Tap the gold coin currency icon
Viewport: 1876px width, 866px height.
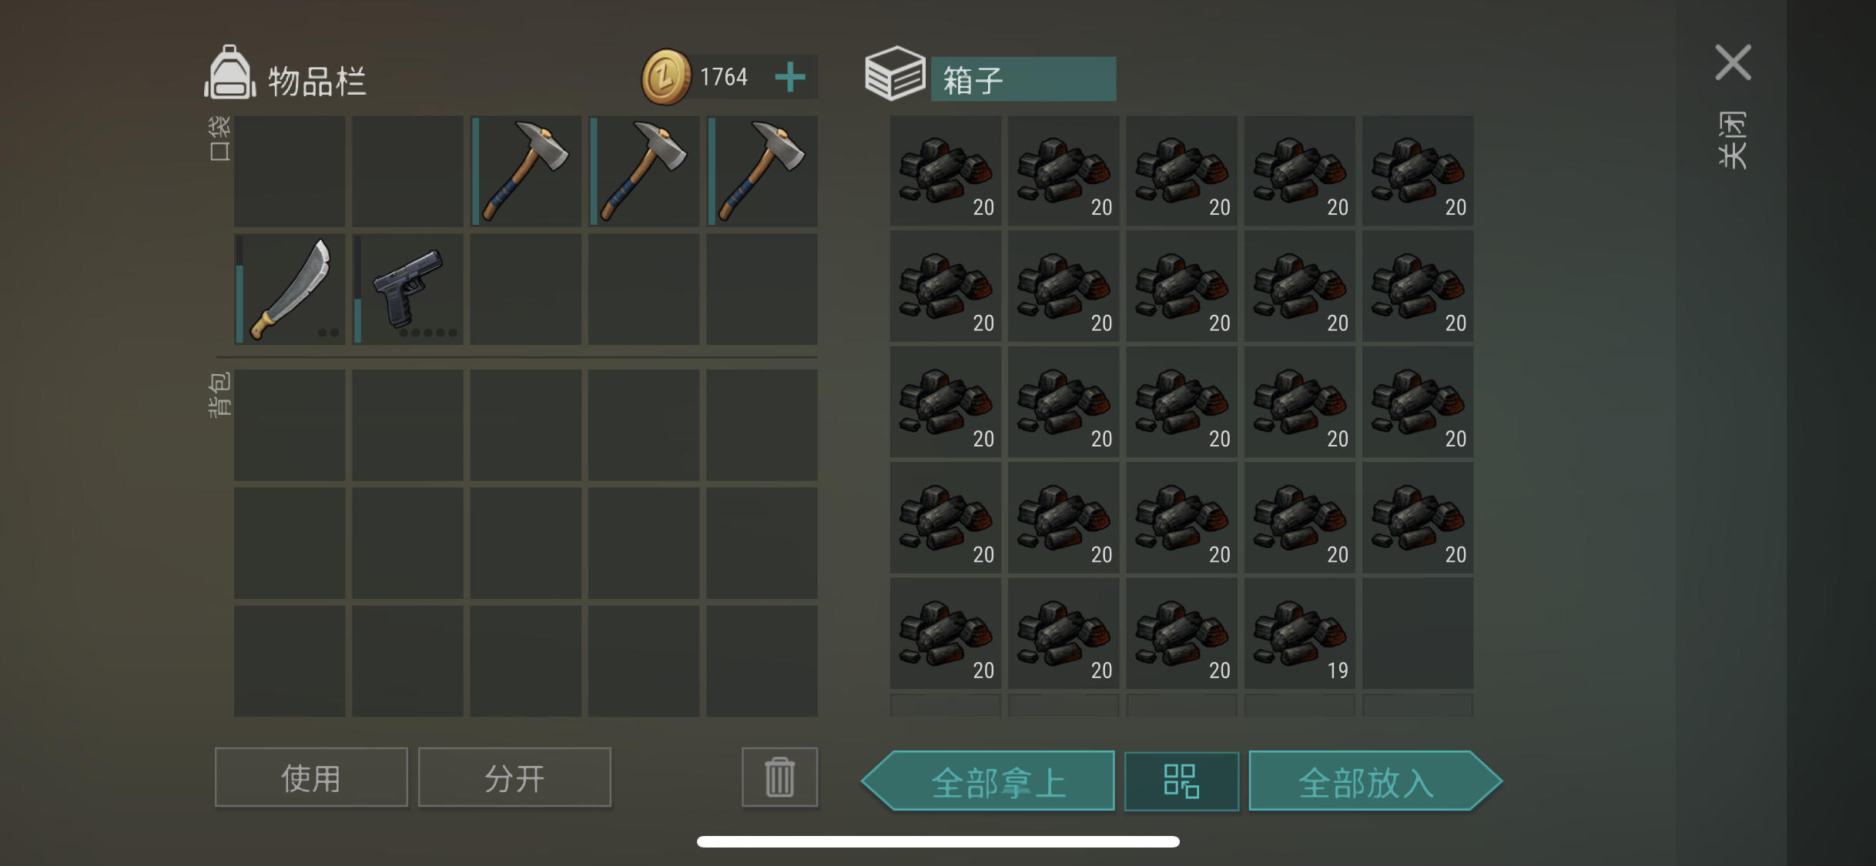(666, 77)
